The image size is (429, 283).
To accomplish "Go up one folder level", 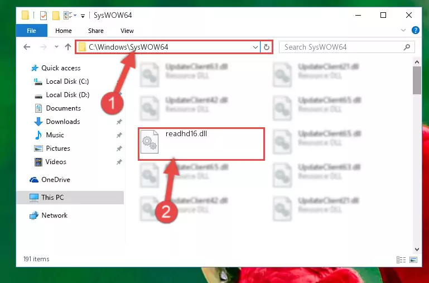I will [68, 47].
